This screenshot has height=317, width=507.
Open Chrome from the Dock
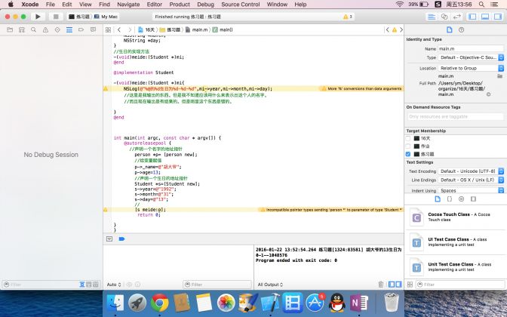159,303
